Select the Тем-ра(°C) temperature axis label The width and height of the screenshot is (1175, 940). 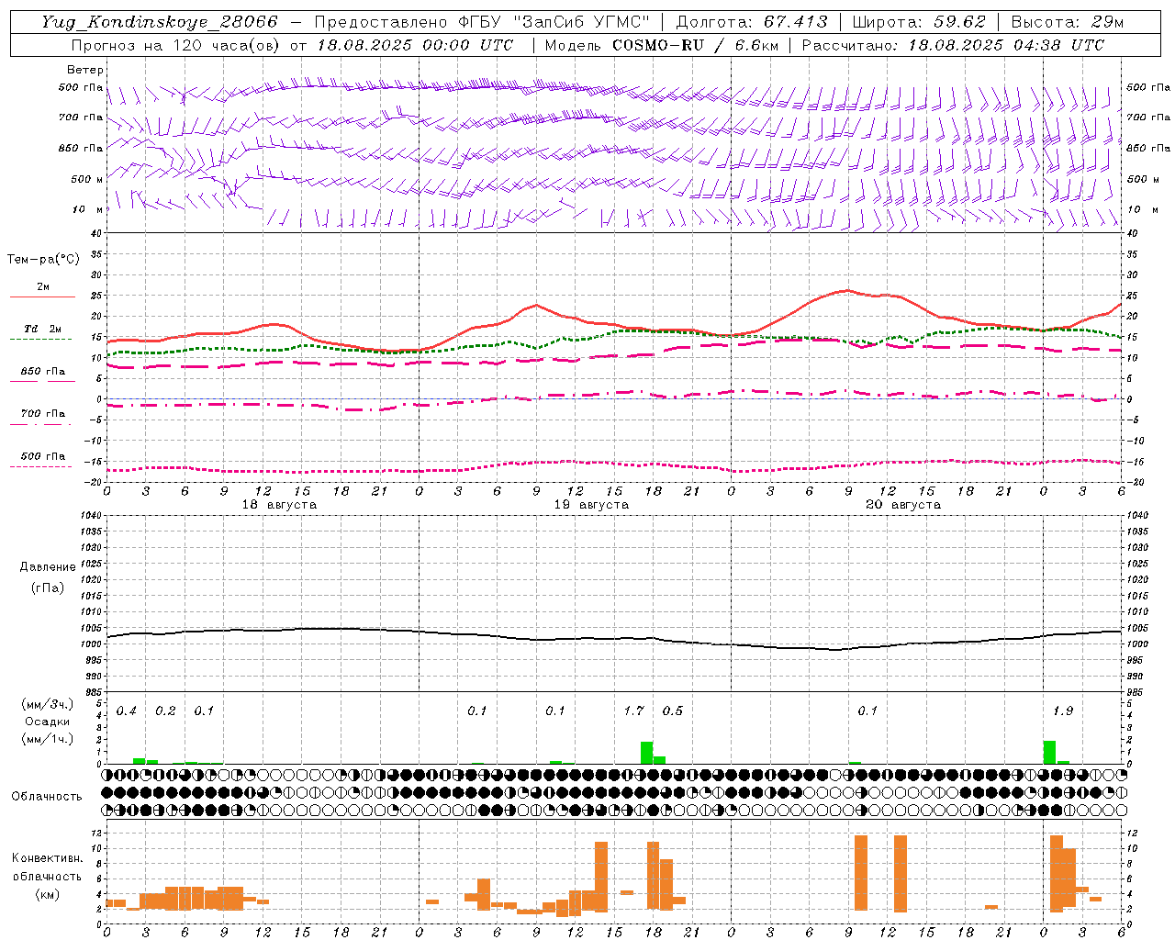tap(43, 260)
